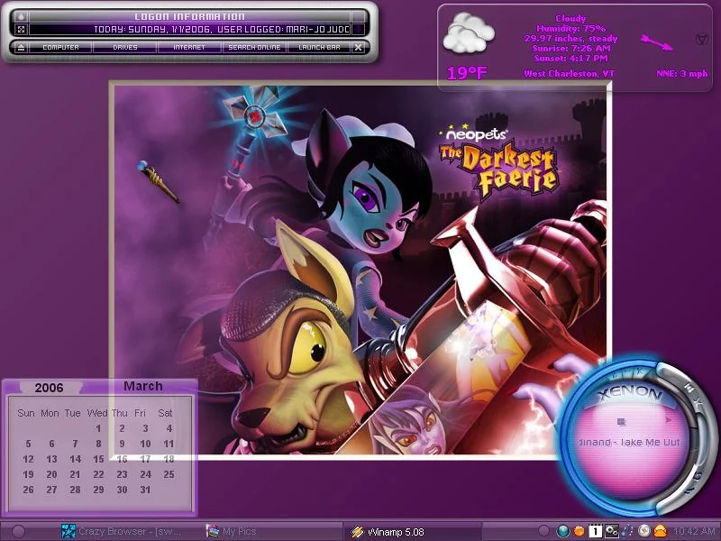The width and height of the screenshot is (721, 541).
Task: Select the 2006 year tab on the calendar
Action: pyautogui.click(x=49, y=388)
